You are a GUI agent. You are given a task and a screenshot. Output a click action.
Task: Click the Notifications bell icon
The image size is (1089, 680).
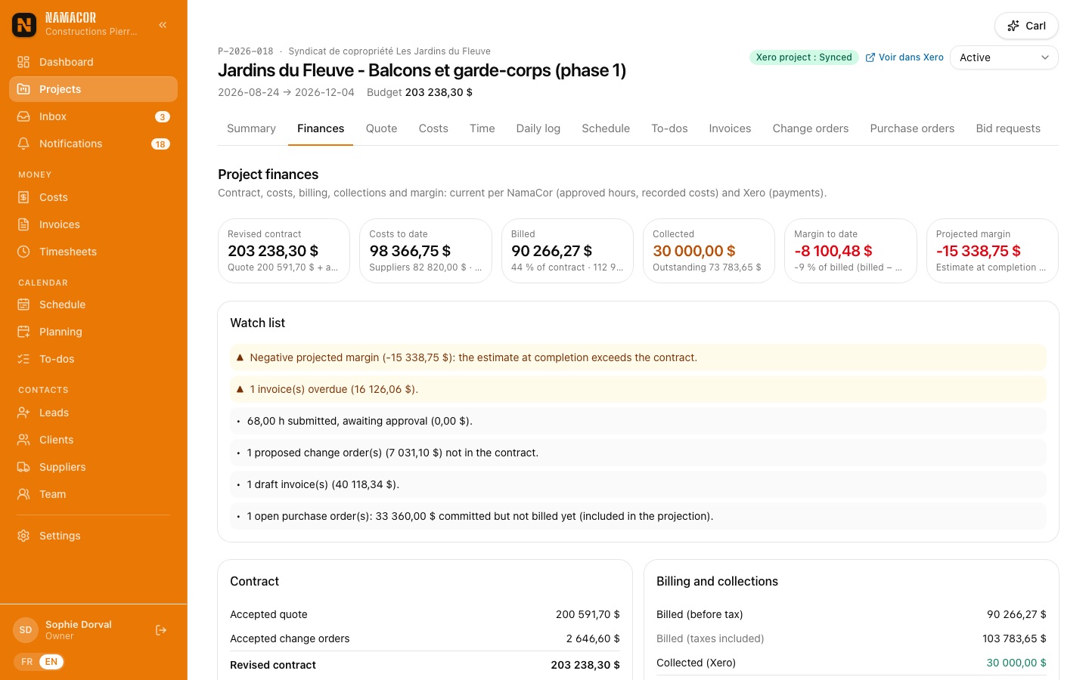[23, 144]
